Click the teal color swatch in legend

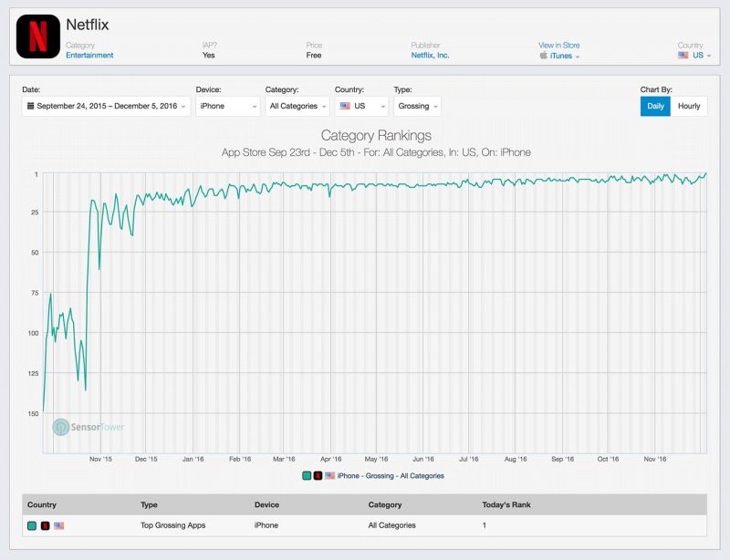307,476
